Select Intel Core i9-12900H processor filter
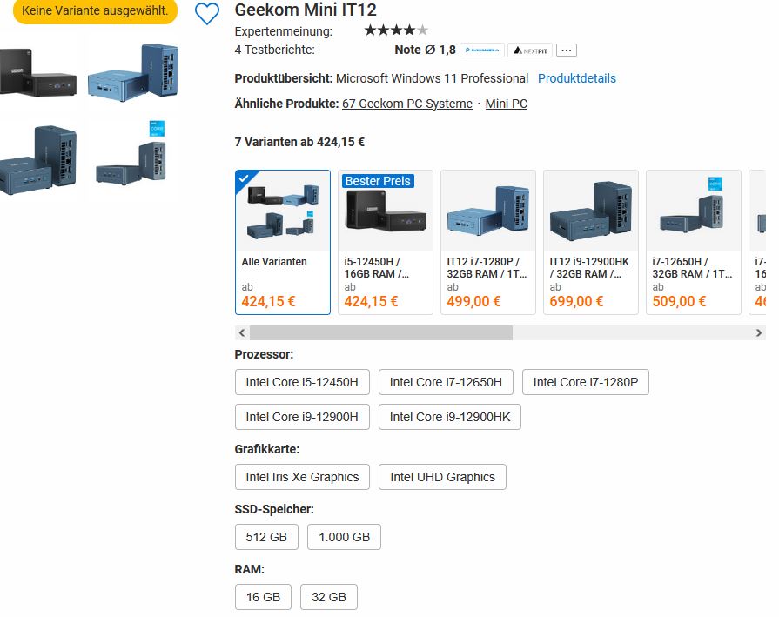The width and height of the screenshot is (779, 617). [302, 417]
